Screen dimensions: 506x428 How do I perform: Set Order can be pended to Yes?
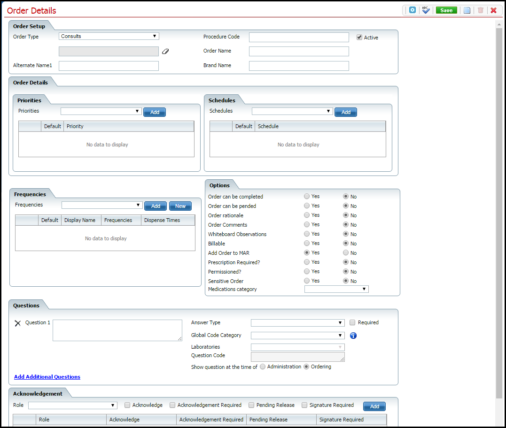coord(307,206)
